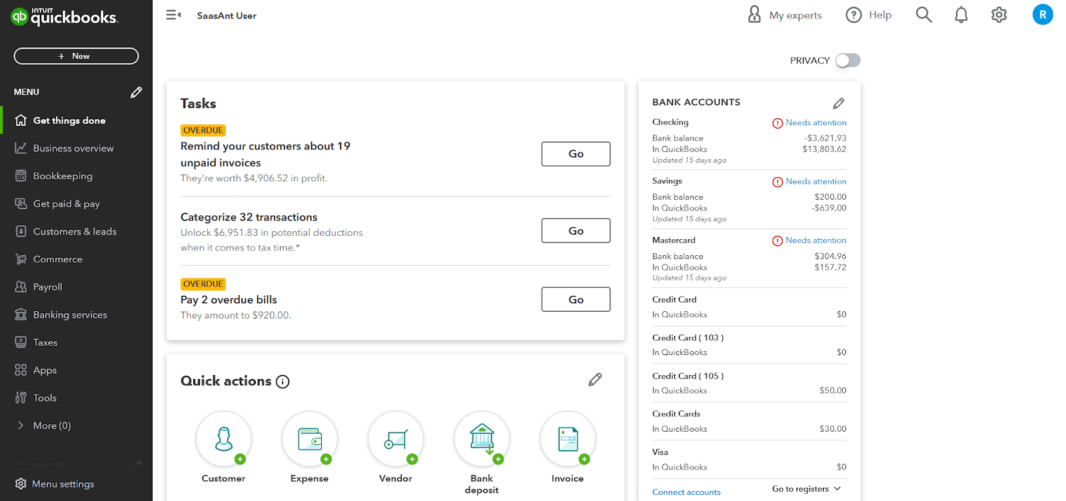Add a new Expense quick action

click(310, 439)
